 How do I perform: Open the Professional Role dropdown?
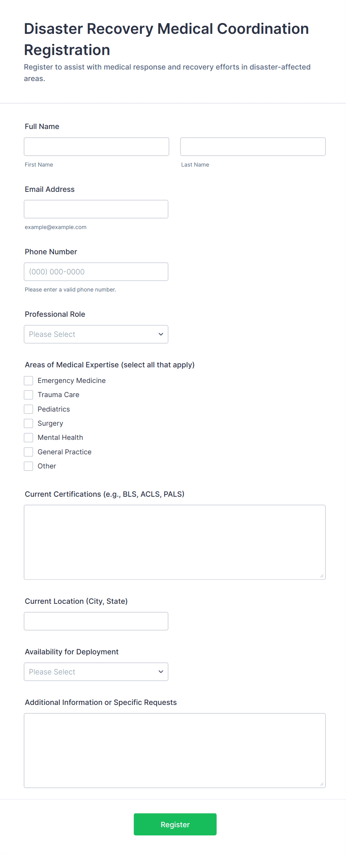coord(96,334)
